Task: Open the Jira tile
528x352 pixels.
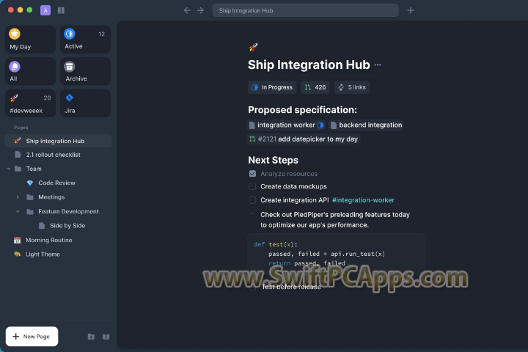Action: [x=86, y=103]
